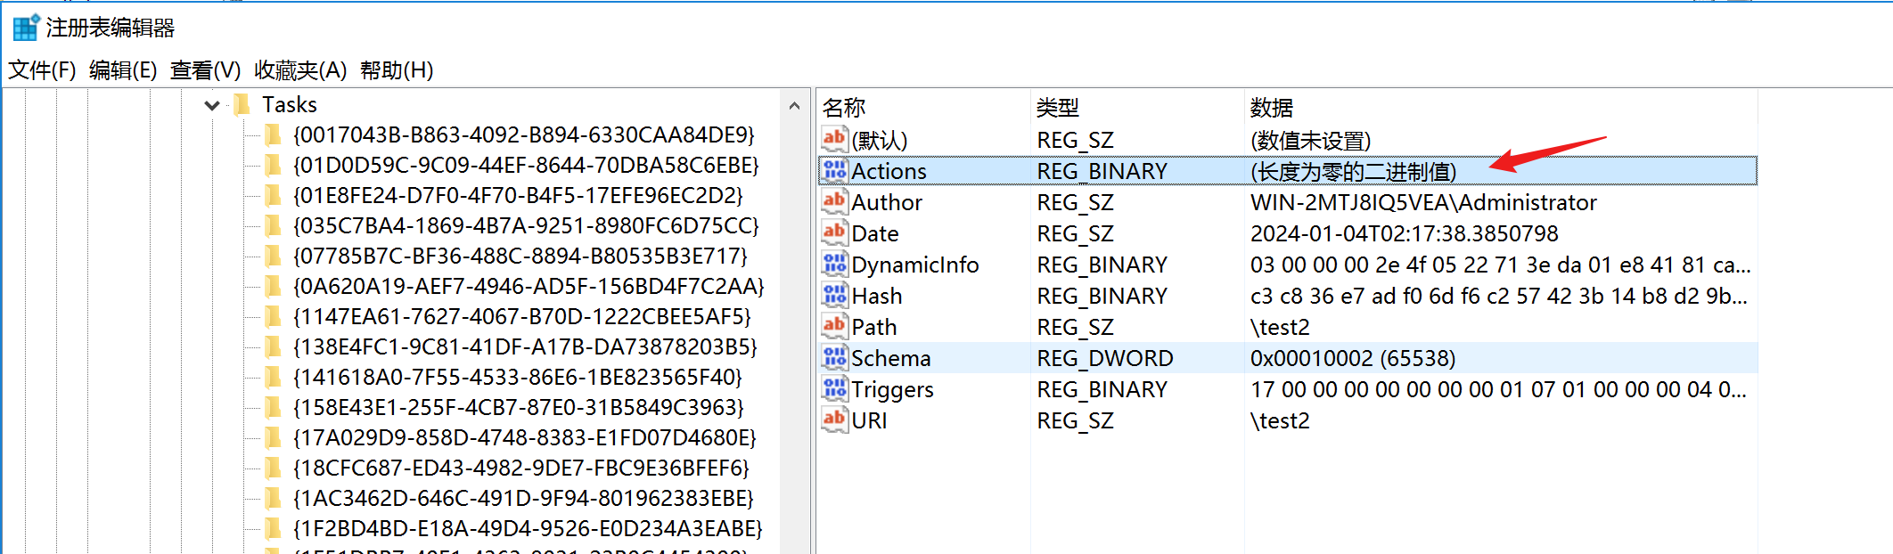
Task: Open the 查看(V) menu
Action: click(x=205, y=70)
